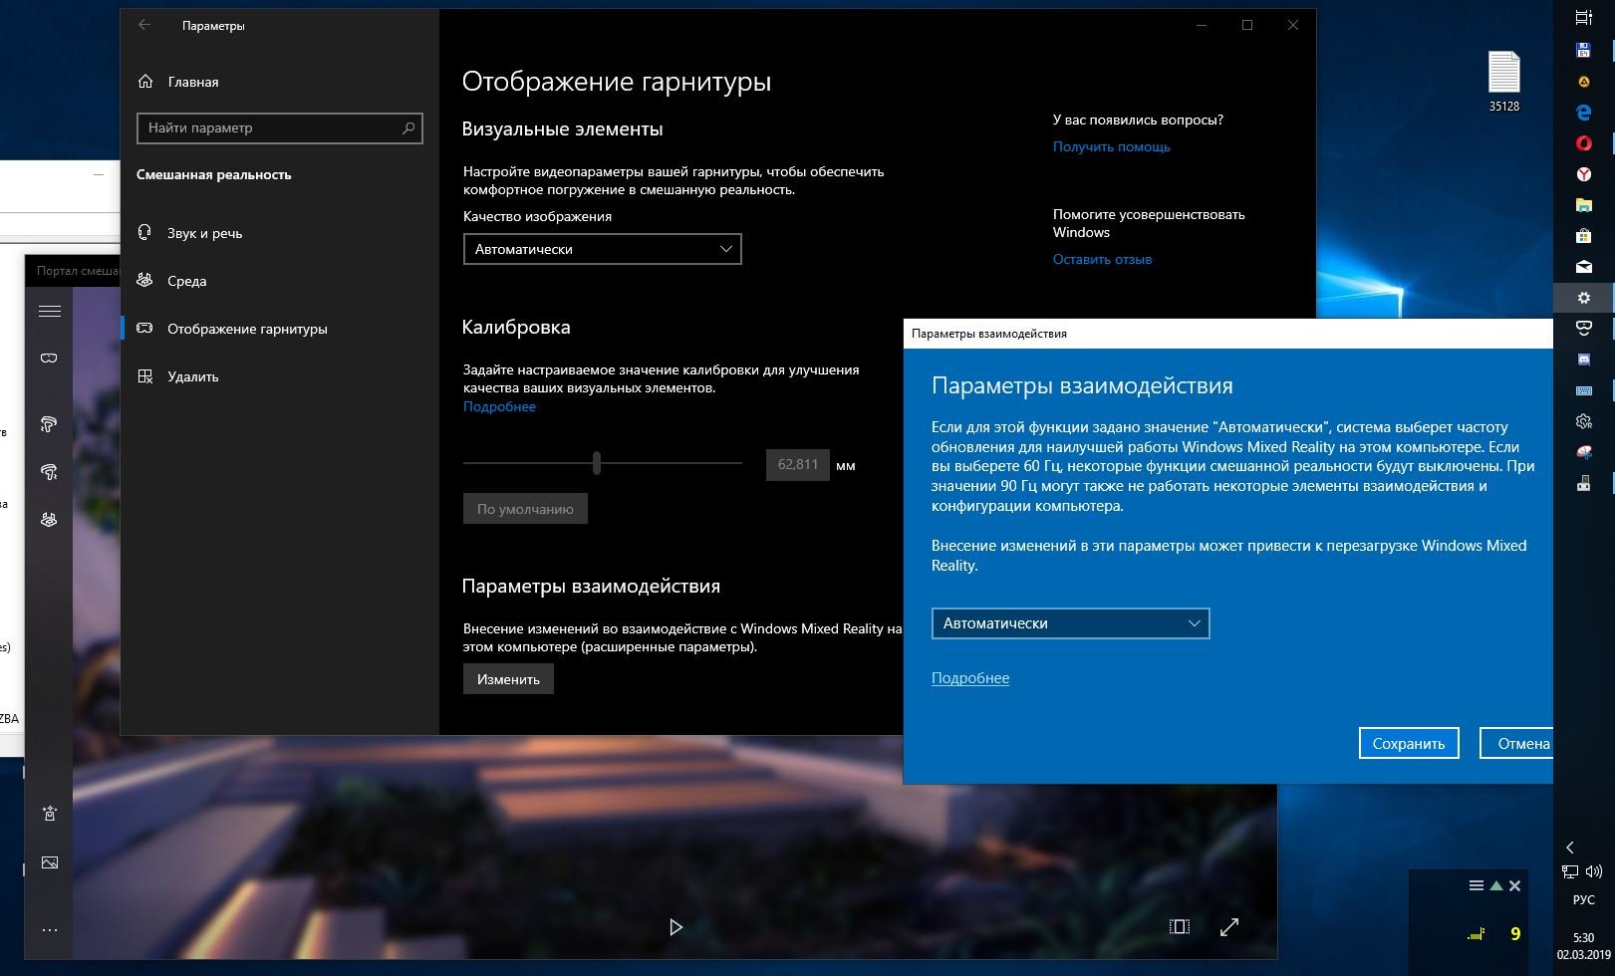
Task: Click the Найти параметр search field
Action: (269, 127)
